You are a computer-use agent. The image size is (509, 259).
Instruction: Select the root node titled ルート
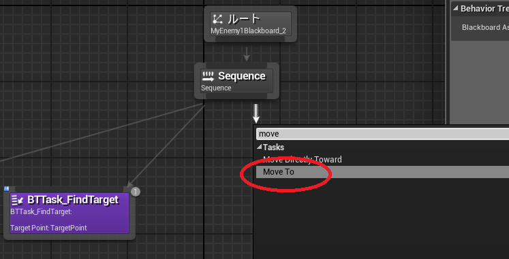[x=250, y=24]
